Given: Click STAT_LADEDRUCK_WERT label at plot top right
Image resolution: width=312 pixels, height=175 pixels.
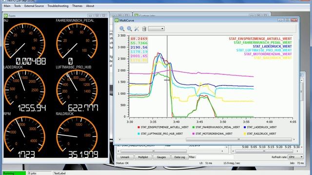Looking at the screenshot, I should pos(272,47).
